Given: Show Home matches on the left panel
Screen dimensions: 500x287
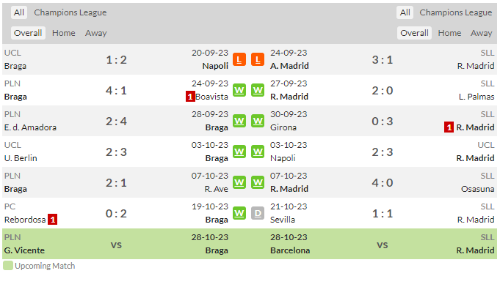Looking at the screenshot, I should coord(64,33).
